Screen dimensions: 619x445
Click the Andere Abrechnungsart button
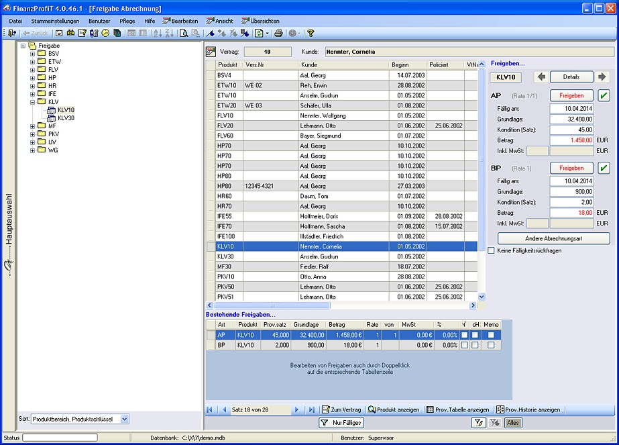[x=553, y=238]
